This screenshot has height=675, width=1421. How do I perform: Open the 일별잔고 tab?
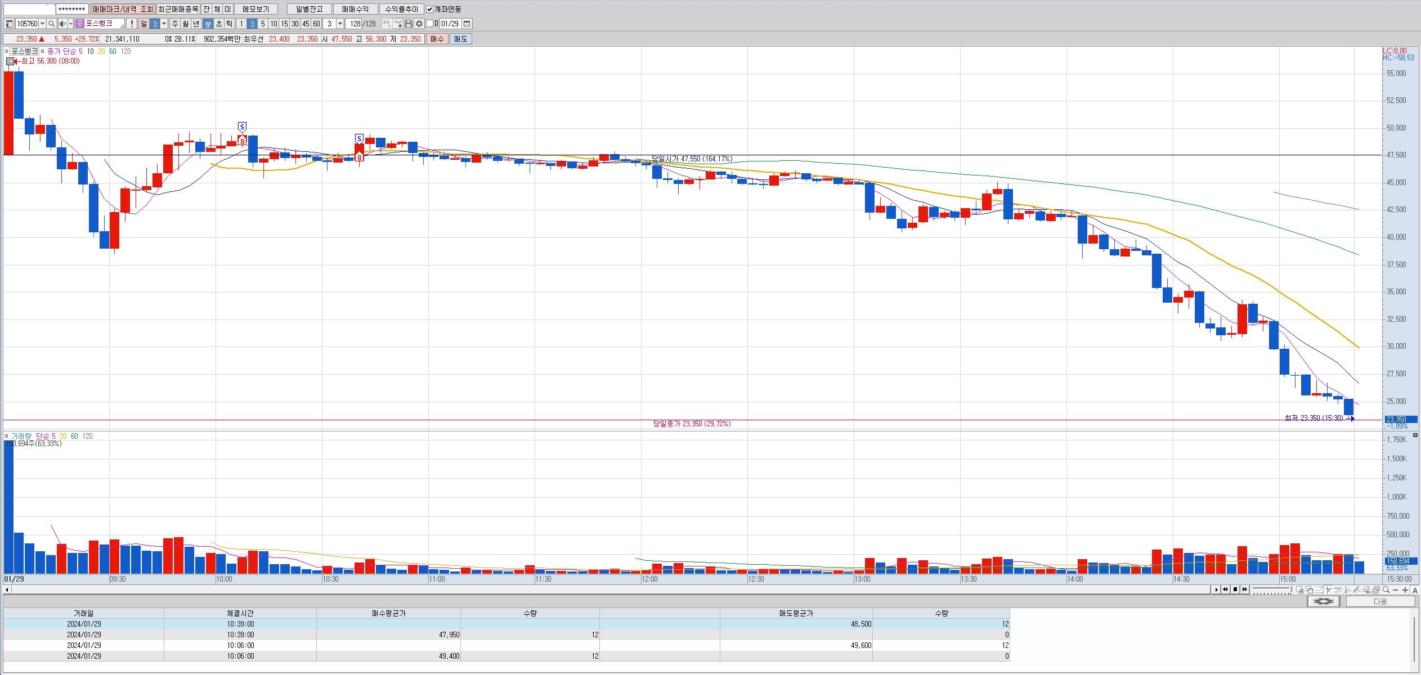point(309,9)
